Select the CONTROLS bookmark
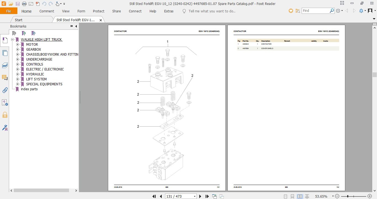This screenshot has height=199, width=377. click(x=34, y=64)
